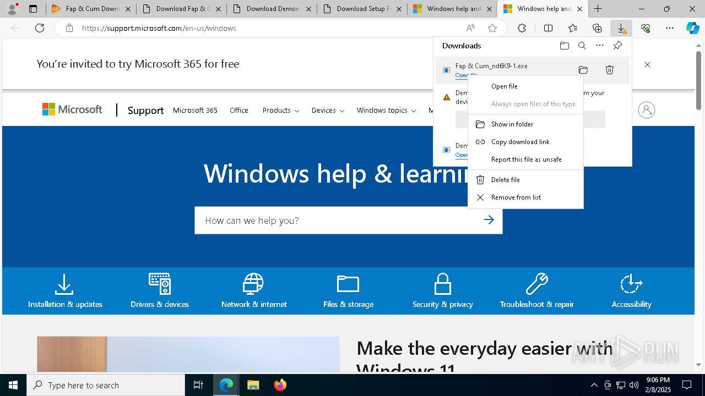This screenshot has height=396, width=705.
Task: Open tab actions menu icon
Action: pos(33,9)
